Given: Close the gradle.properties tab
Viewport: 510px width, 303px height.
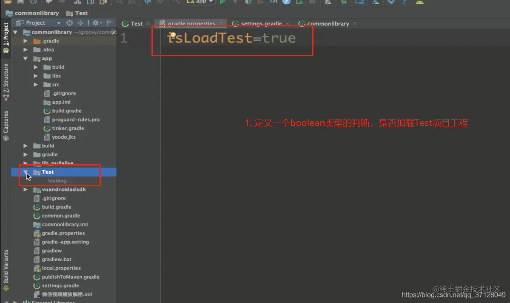Looking at the screenshot, I should (221, 23).
